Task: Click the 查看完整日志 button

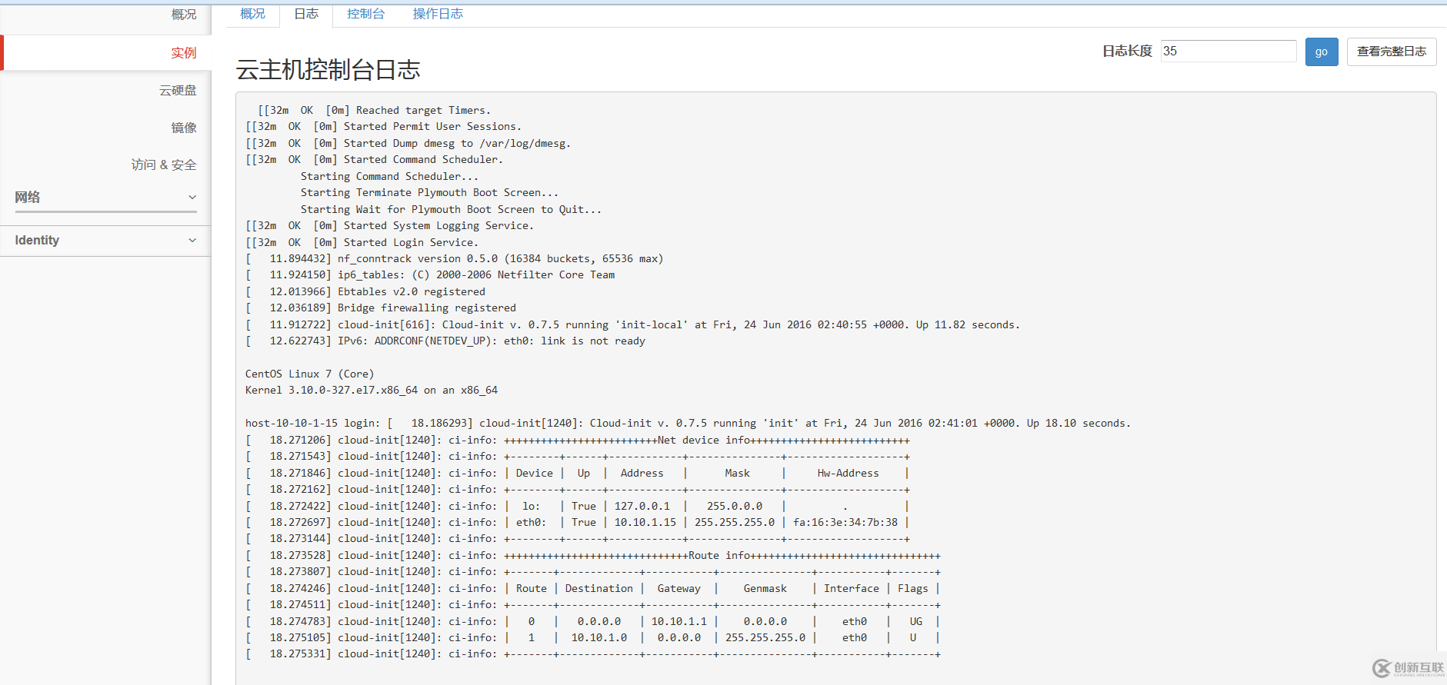Action: pyautogui.click(x=1392, y=52)
